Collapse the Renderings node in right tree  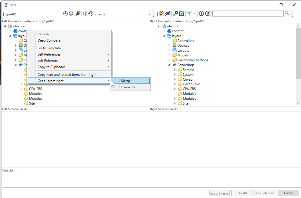pyautogui.click(x=170, y=65)
